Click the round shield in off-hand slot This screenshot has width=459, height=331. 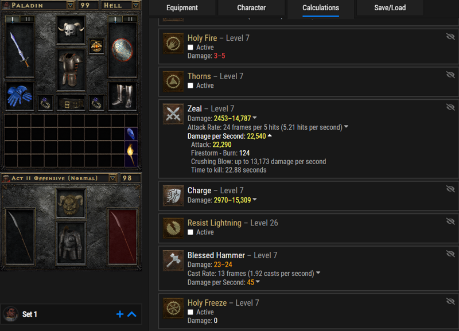[x=122, y=50]
